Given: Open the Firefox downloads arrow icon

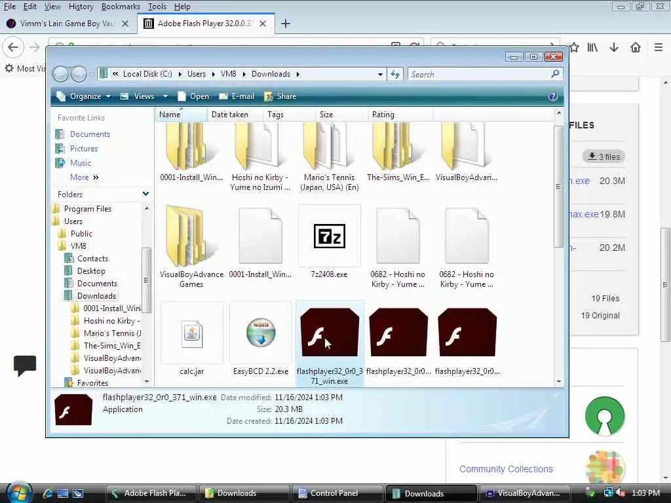Looking at the screenshot, I should pos(614,47).
